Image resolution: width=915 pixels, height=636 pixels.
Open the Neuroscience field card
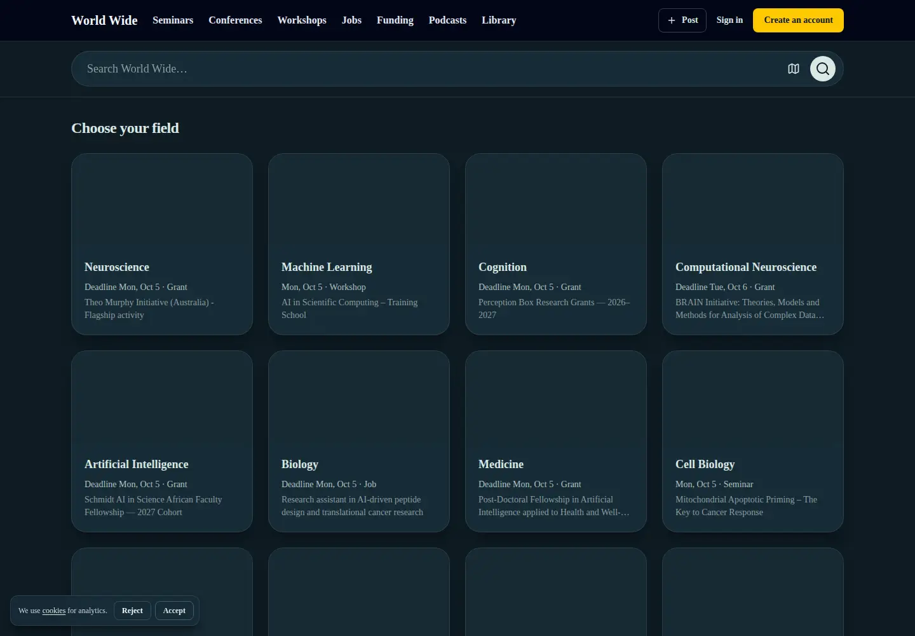162,244
